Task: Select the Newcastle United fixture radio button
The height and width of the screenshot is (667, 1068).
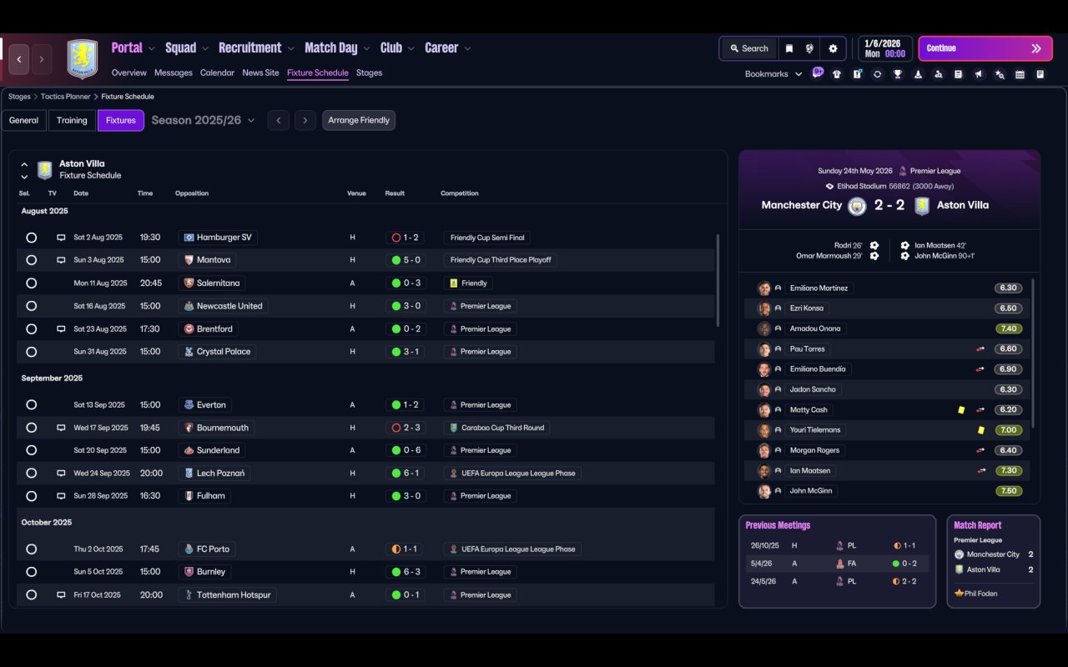Action: (x=31, y=306)
